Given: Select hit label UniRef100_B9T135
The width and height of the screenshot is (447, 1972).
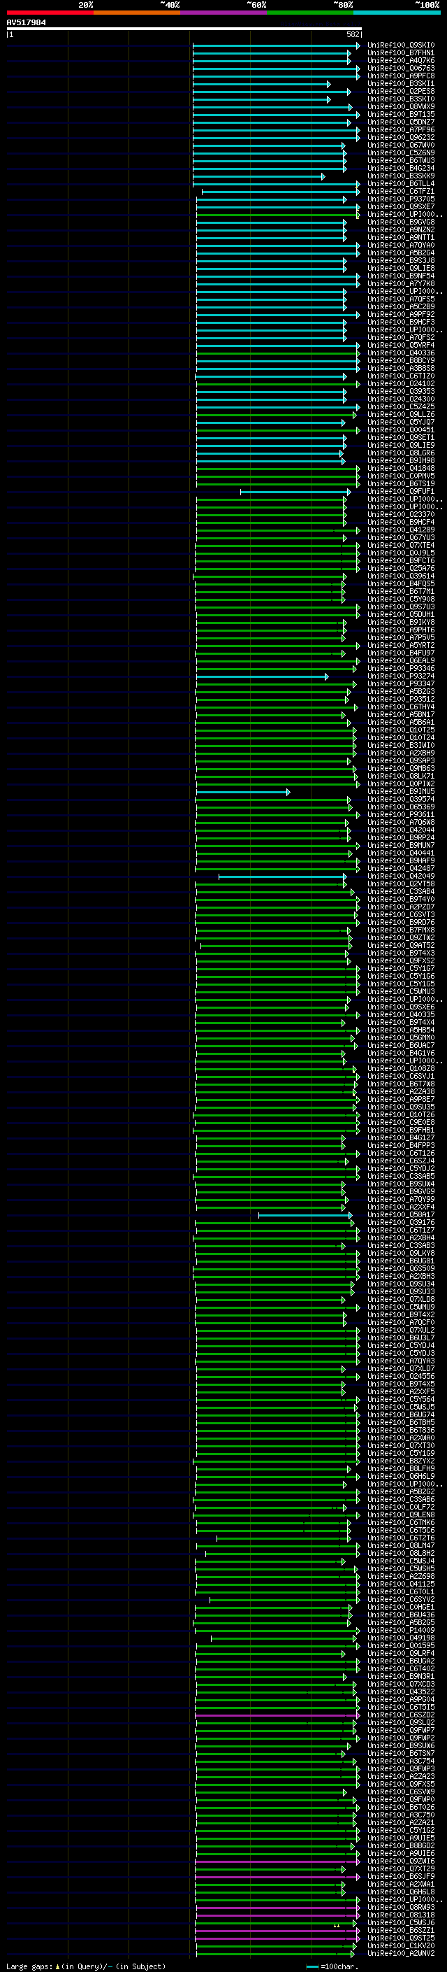Looking at the screenshot, I should point(401,114).
